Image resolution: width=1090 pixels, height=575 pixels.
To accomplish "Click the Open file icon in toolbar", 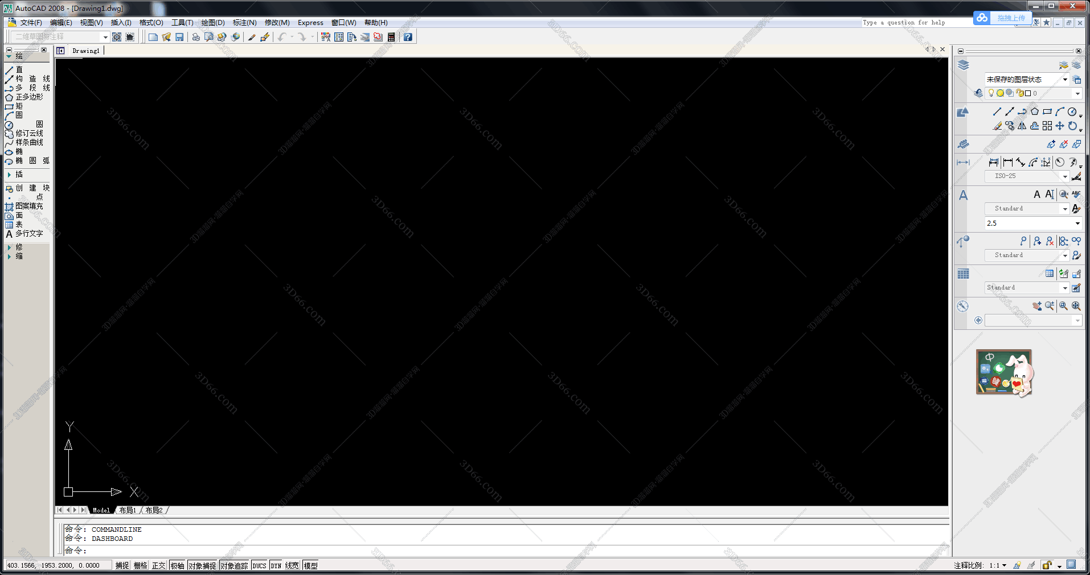I will (166, 37).
